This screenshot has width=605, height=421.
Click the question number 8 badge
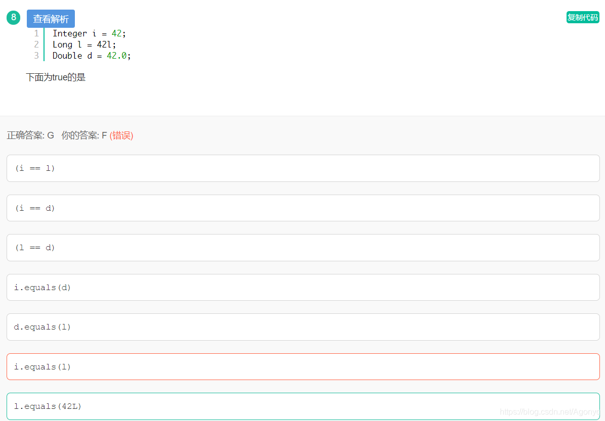14,17
